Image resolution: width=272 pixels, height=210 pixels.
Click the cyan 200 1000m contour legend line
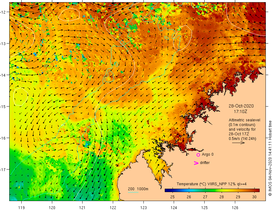[133, 192]
